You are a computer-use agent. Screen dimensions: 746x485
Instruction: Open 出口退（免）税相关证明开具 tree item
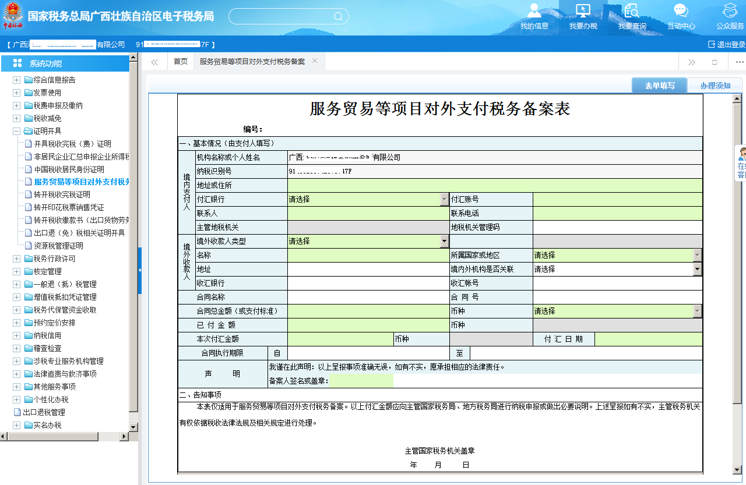click(79, 233)
